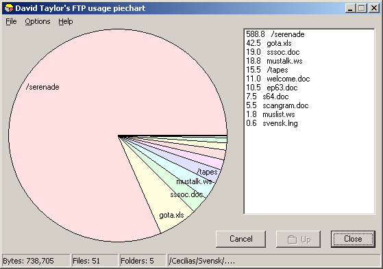Click the Cancel button
This screenshot has height=269, width=383.
click(241, 239)
